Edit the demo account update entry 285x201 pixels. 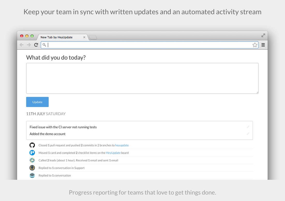[x=248, y=134]
